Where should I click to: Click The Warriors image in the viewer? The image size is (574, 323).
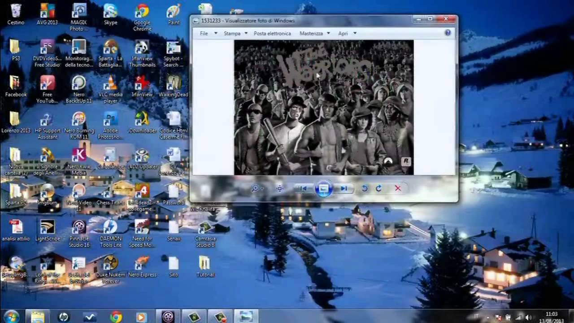click(x=324, y=107)
